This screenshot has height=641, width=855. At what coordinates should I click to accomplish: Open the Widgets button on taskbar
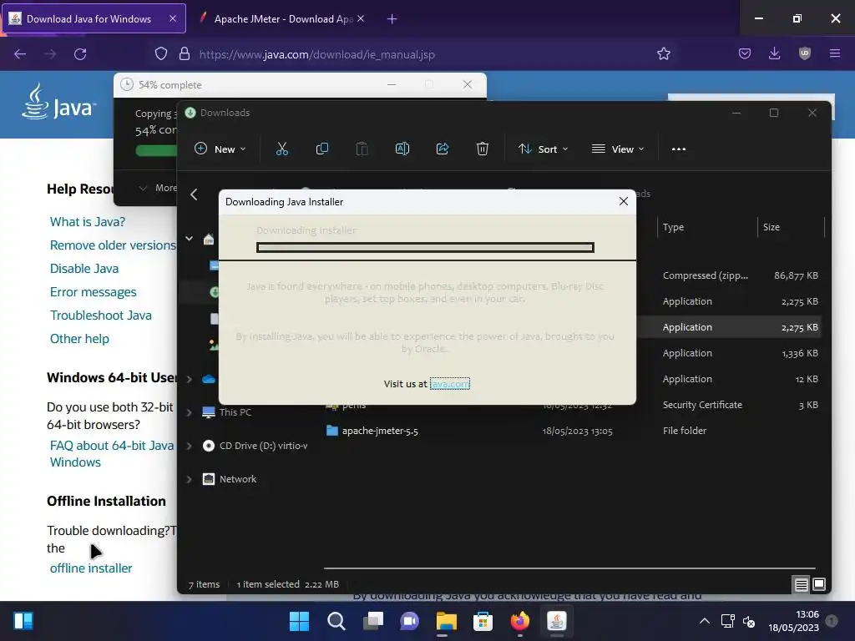point(23,621)
